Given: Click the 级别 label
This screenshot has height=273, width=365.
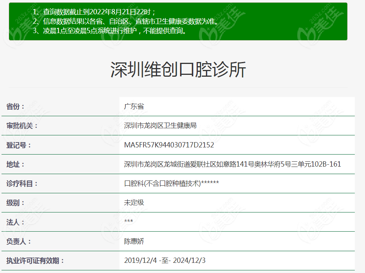Looking at the screenshot, I should [x=15, y=203].
